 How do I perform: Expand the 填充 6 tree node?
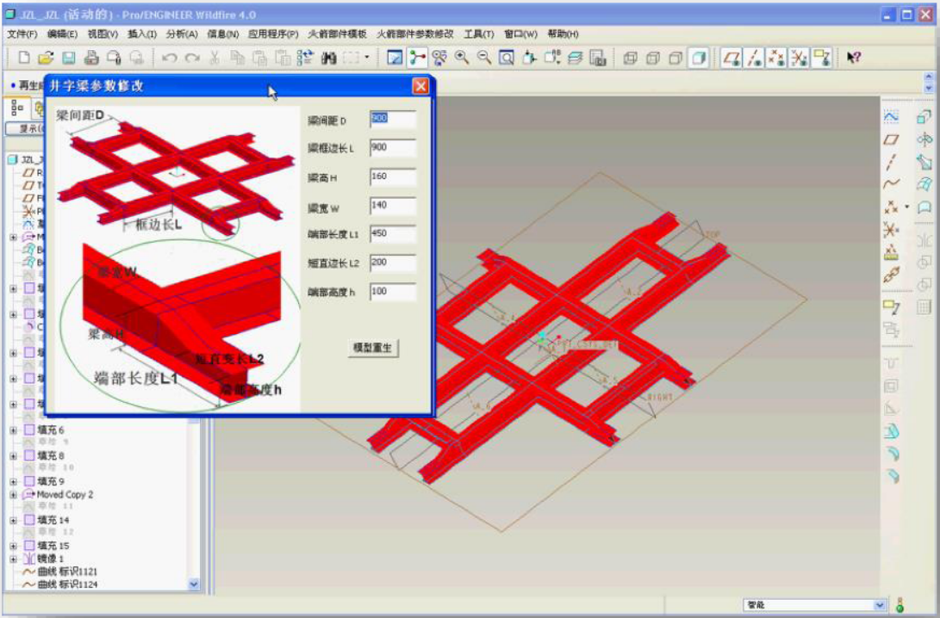[13, 430]
